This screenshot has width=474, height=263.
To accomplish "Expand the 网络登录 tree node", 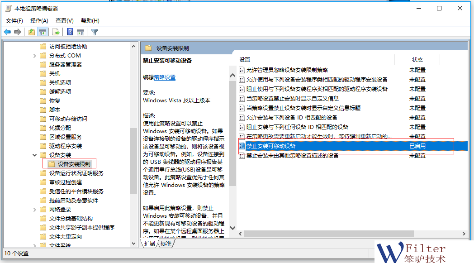I will point(35,210).
